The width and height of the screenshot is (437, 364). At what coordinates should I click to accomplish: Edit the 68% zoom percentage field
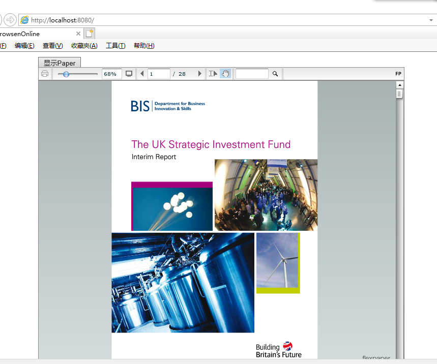[111, 74]
